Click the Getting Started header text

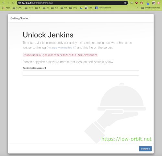coord(20,18)
